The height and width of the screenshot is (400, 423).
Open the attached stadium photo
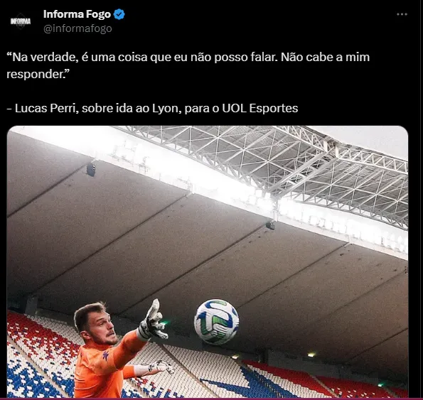(207, 261)
